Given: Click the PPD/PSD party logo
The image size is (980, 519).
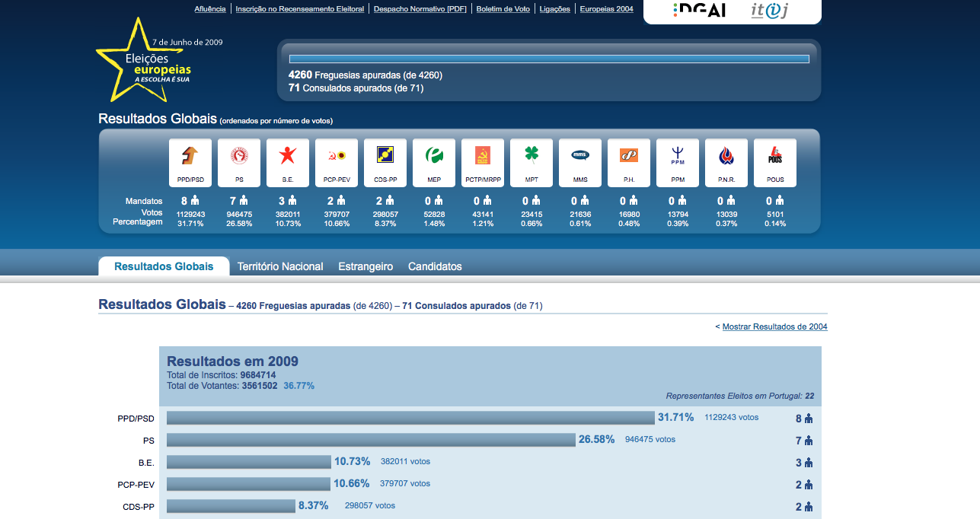Looking at the screenshot, I should (190, 156).
